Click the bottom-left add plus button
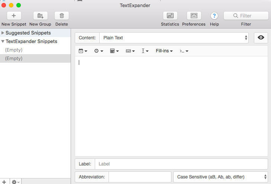This screenshot has height=184, width=271. coord(4,182)
